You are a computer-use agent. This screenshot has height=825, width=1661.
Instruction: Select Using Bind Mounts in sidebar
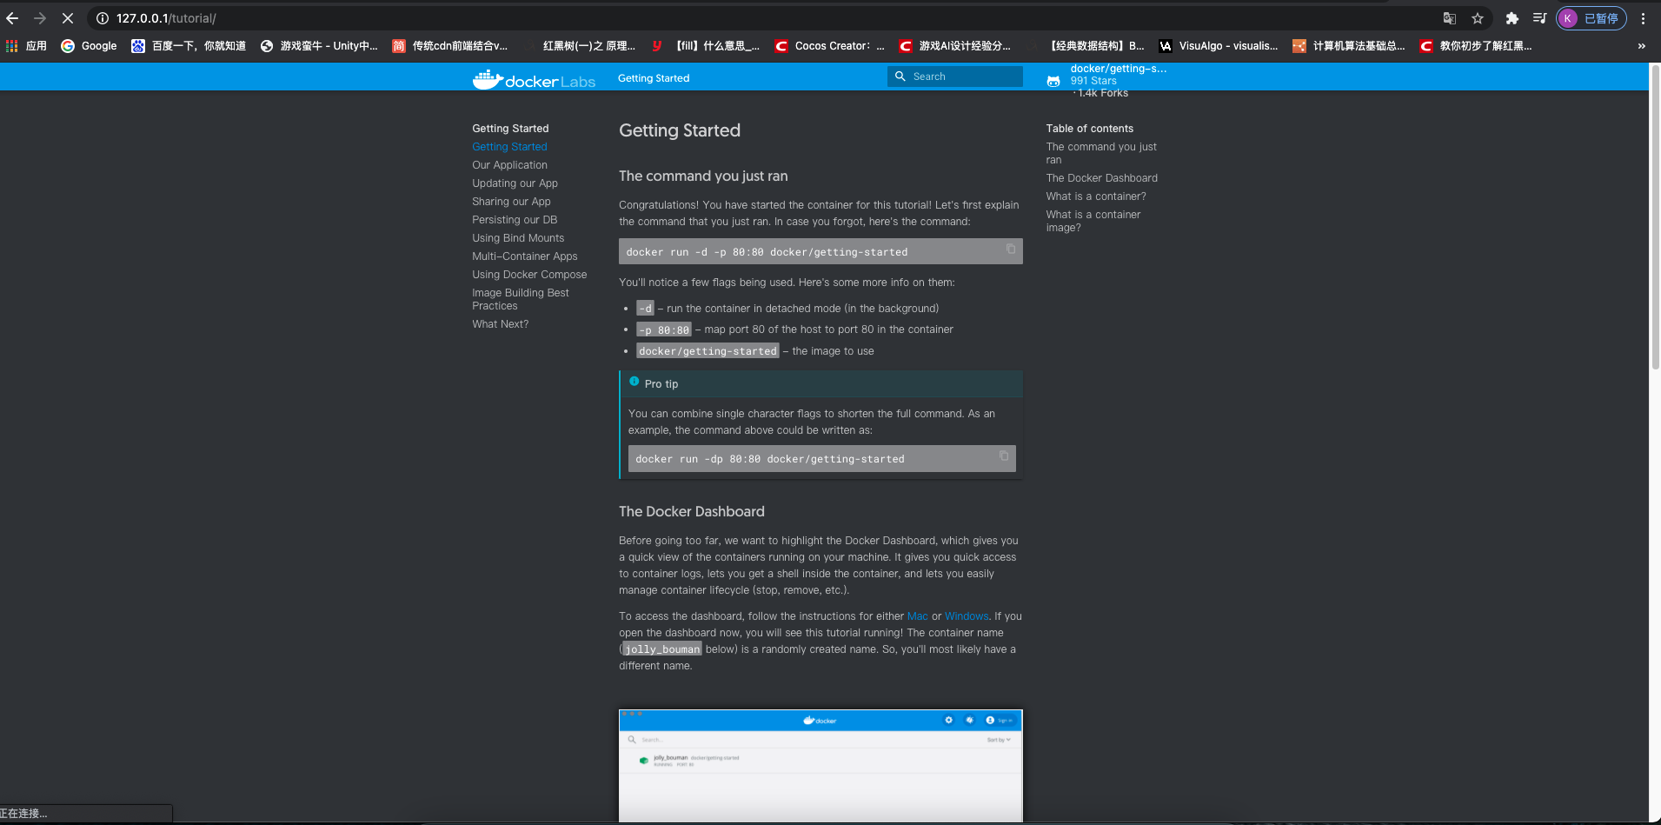coord(518,238)
